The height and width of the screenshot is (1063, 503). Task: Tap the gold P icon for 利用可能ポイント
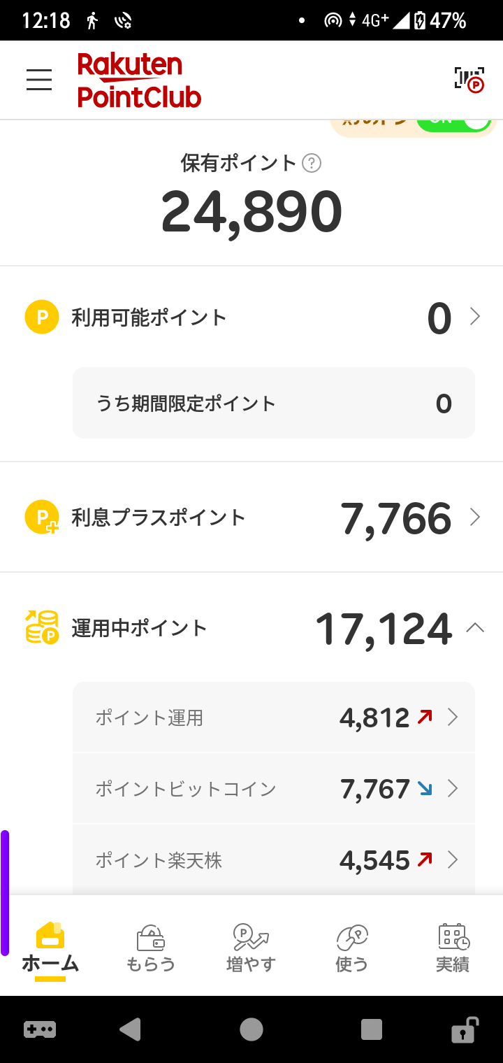click(x=42, y=317)
